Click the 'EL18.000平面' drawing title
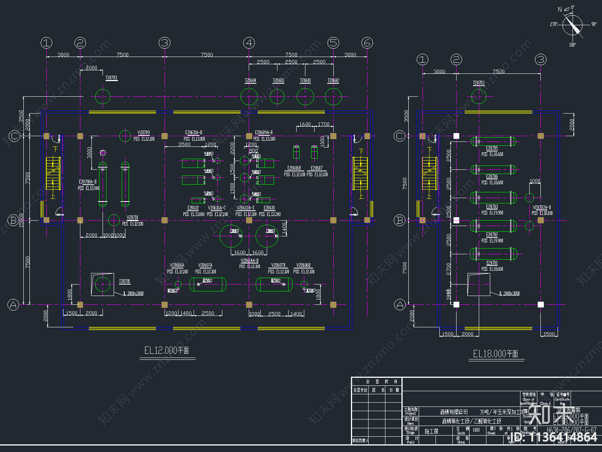This screenshot has height=452, width=602. coord(496,354)
